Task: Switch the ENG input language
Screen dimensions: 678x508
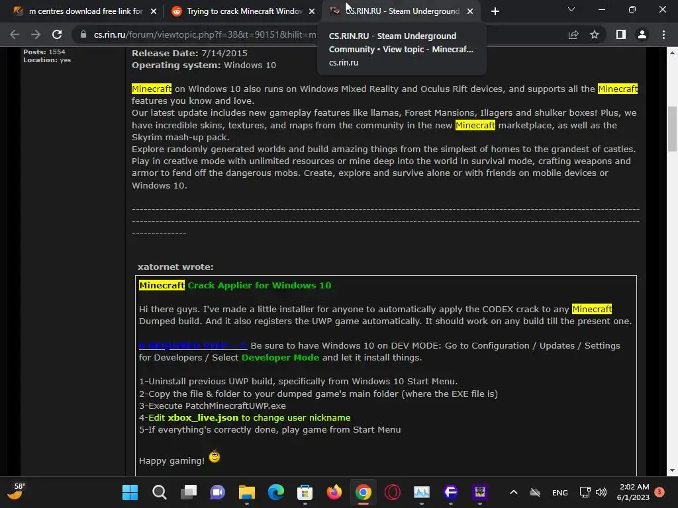Action: [560, 492]
